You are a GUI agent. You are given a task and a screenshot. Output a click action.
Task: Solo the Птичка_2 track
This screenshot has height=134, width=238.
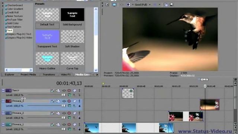tap(79, 113)
